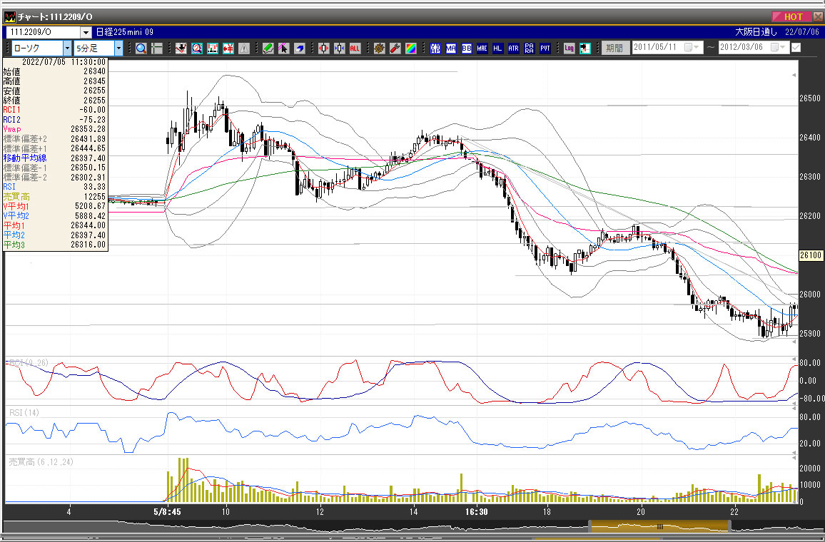825x542 pixels.
Task: Toggle the ATR indicator
Action: pyautogui.click(x=514, y=48)
